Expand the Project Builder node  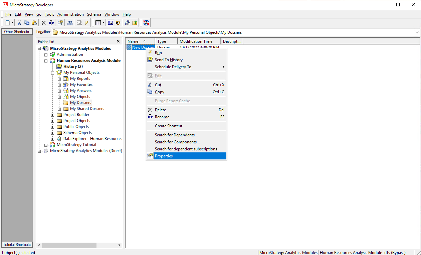coord(53,115)
